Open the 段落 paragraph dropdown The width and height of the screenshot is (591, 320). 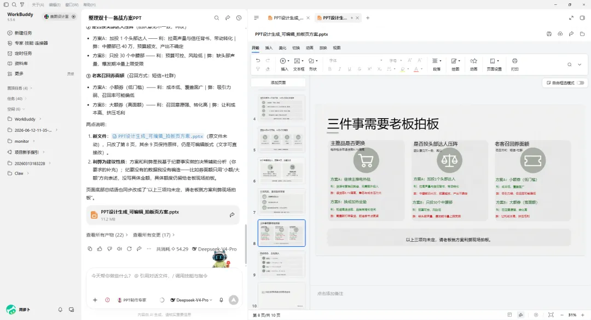pyautogui.click(x=437, y=64)
